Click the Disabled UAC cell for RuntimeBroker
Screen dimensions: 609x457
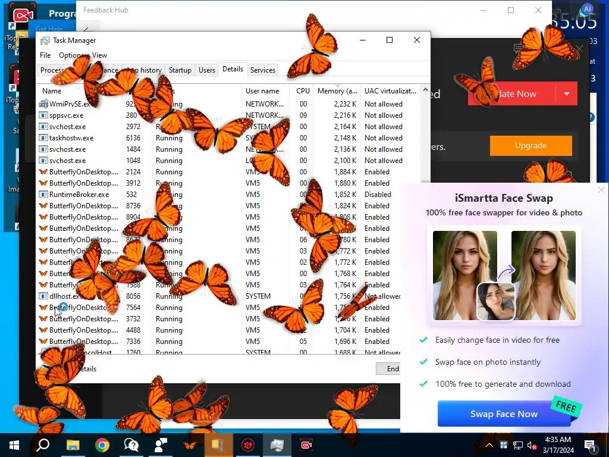pyautogui.click(x=378, y=195)
